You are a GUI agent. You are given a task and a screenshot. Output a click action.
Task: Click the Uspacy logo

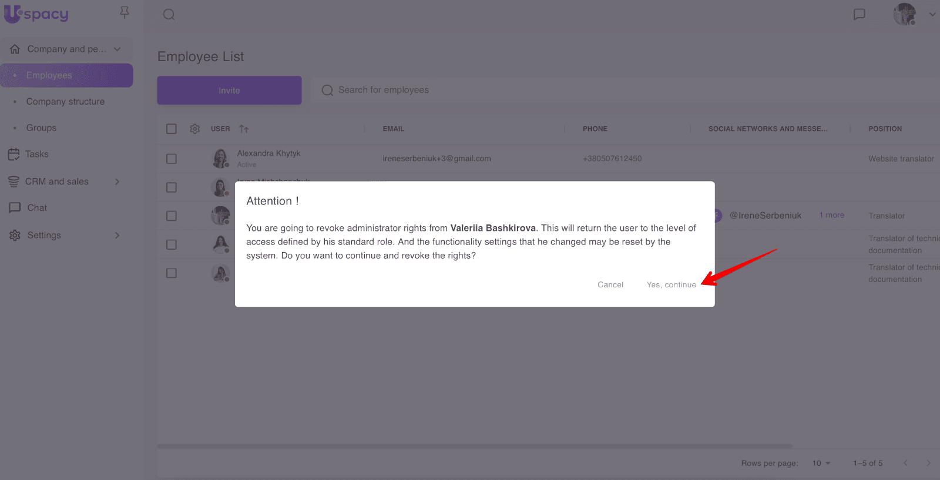36,14
